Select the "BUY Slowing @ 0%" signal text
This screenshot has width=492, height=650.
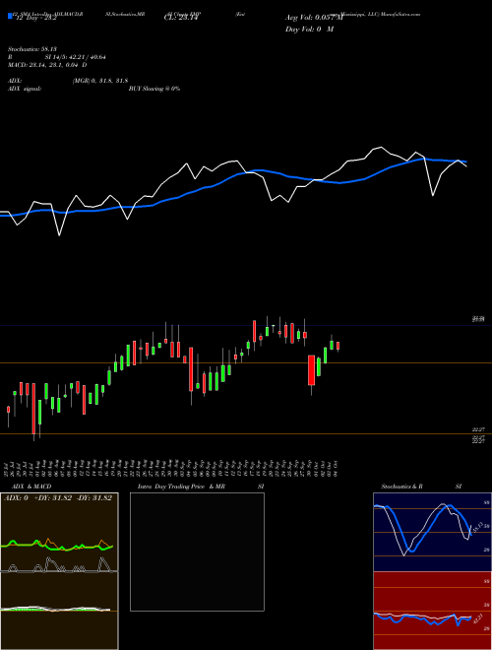click(x=154, y=89)
